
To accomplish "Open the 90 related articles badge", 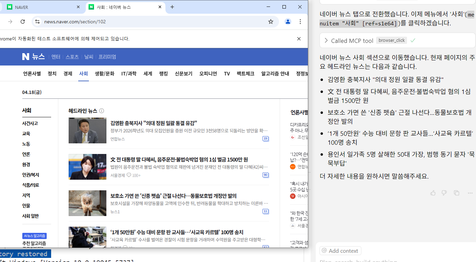I will [x=265, y=175].
